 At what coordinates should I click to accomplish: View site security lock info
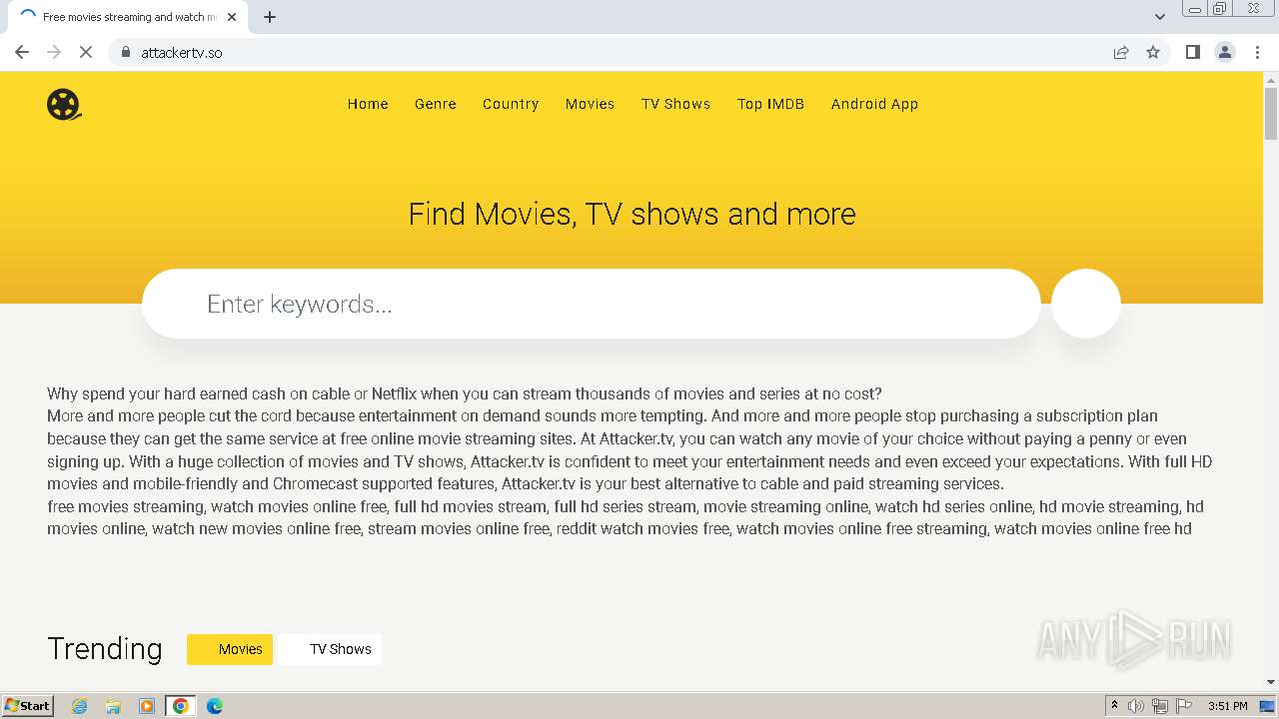125,52
